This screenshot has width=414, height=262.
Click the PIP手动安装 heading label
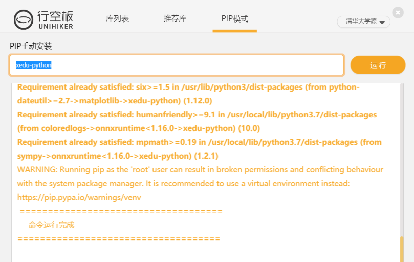click(x=31, y=46)
